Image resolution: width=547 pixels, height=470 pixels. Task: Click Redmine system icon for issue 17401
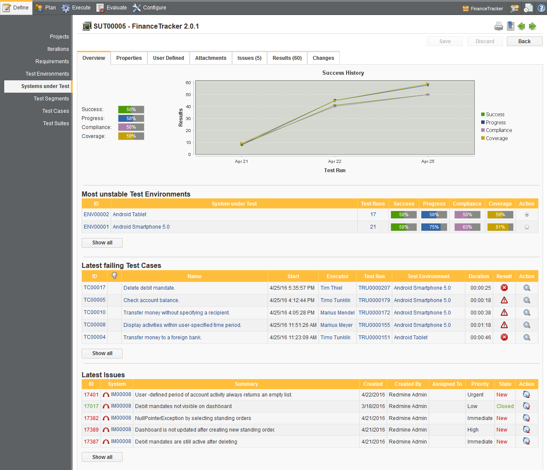pyautogui.click(x=106, y=395)
